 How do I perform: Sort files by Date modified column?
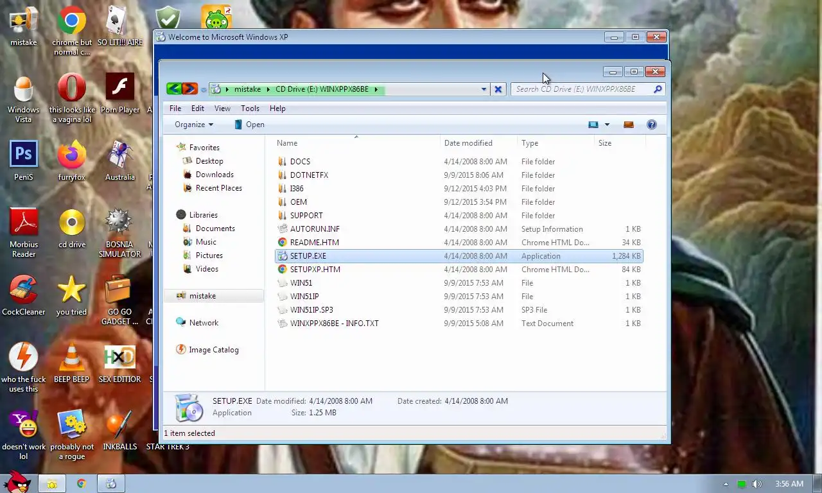pyautogui.click(x=479, y=143)
